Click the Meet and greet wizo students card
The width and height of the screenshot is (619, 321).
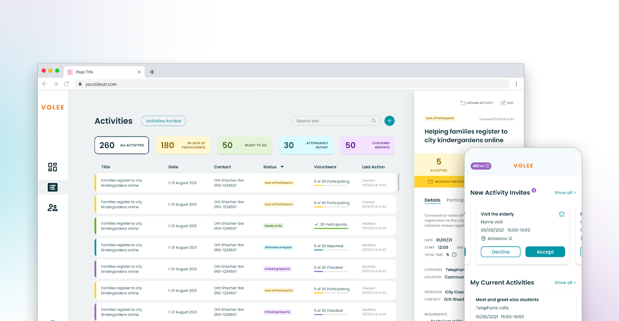523,306
